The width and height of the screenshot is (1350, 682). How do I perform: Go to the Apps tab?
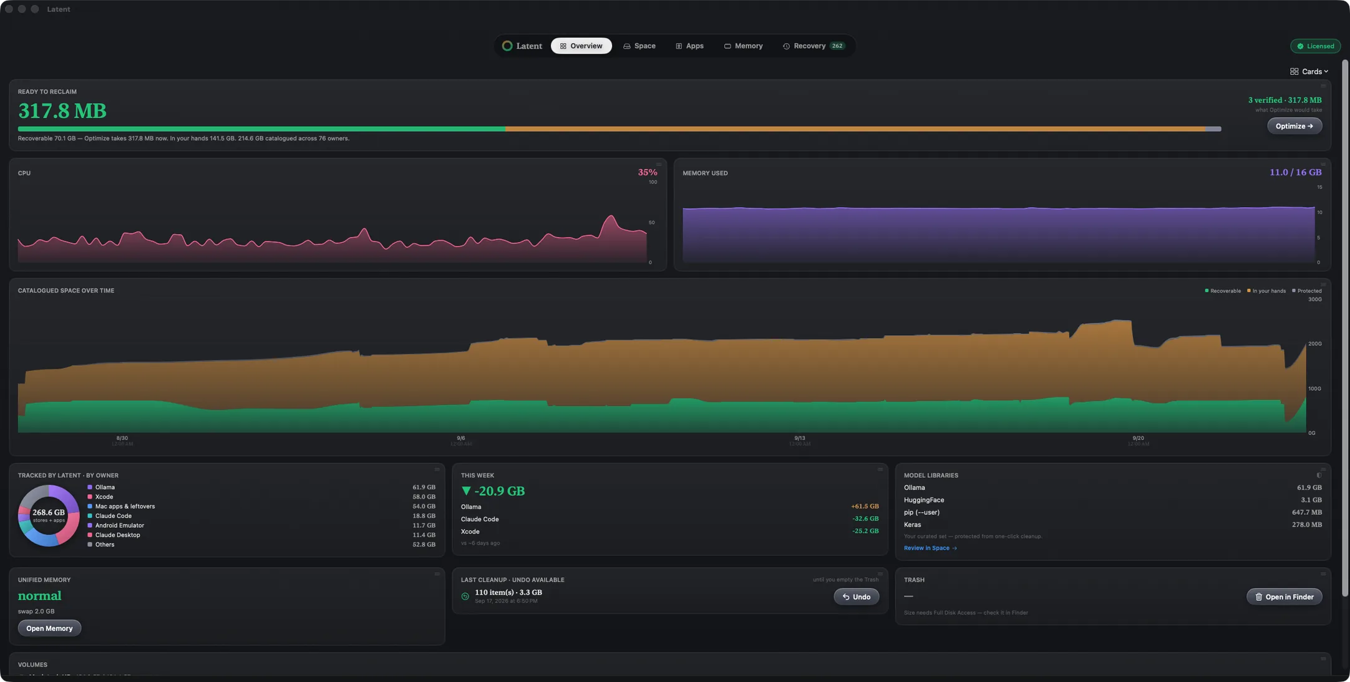(689, 46)
